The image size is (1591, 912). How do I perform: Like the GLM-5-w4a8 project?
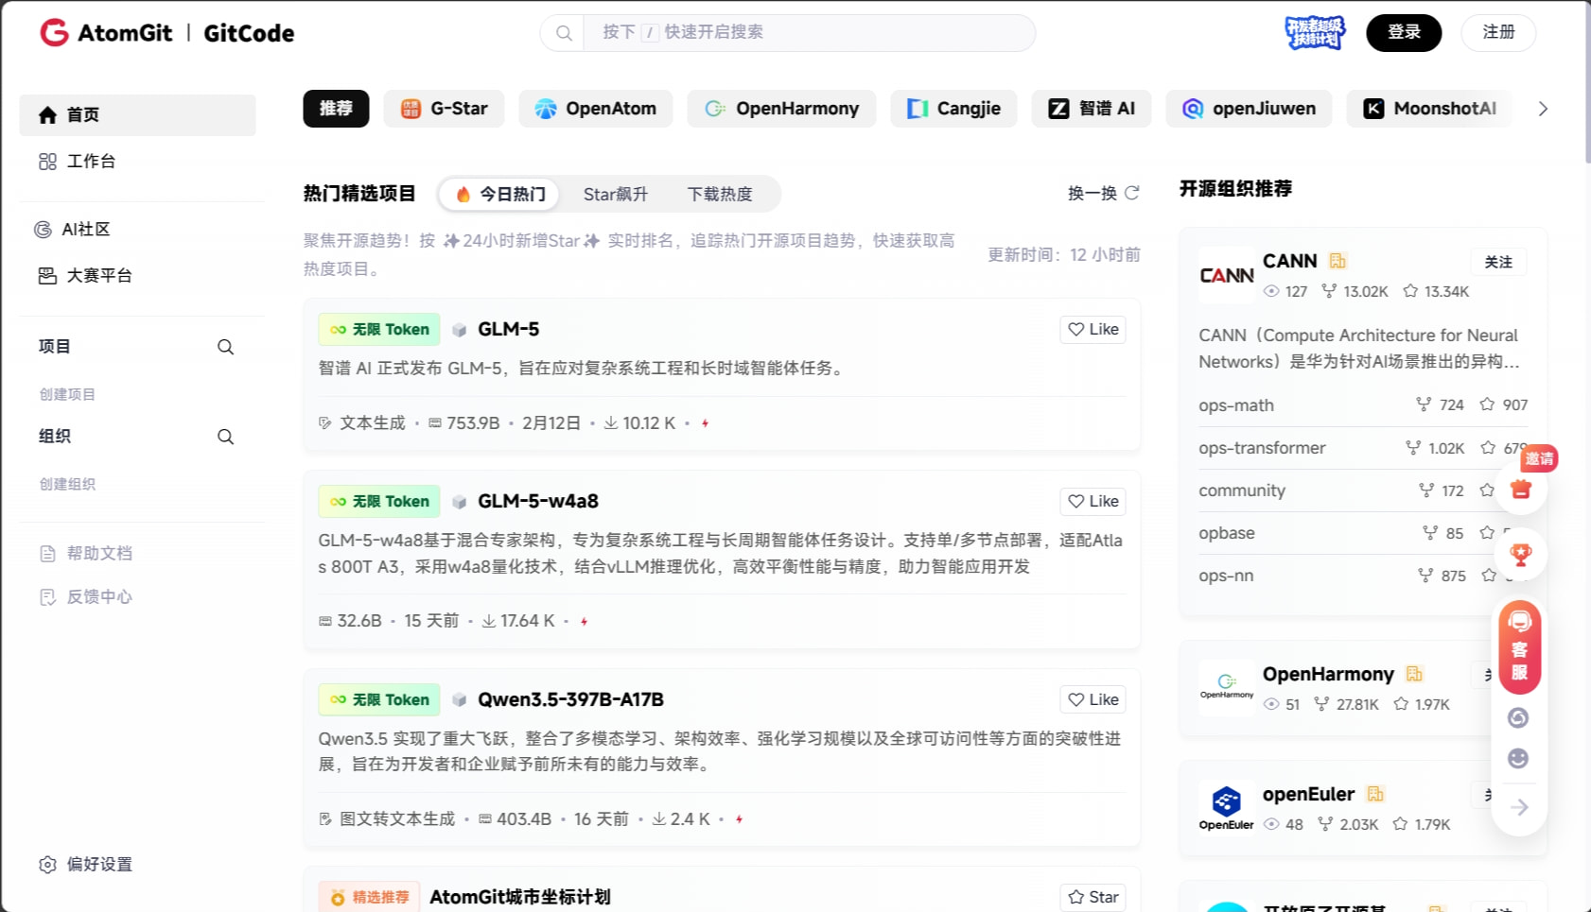click(x=1093, y=501)
